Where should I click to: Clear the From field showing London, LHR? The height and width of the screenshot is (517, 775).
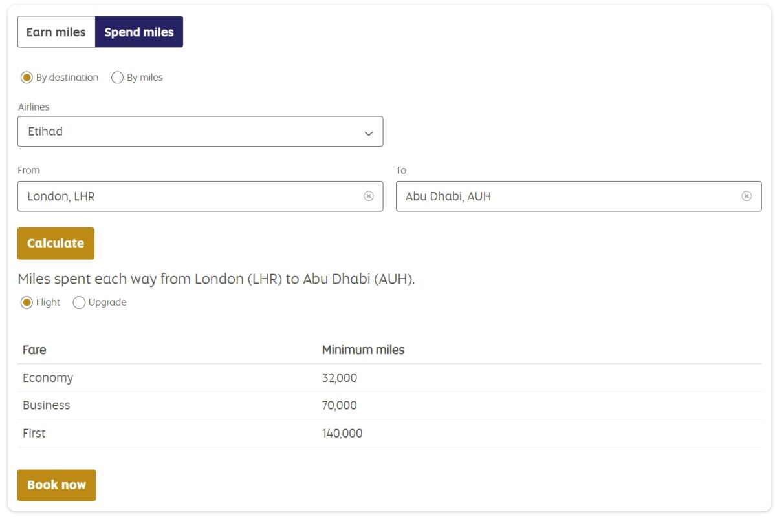pyautogui.click(x=369, y=196)
